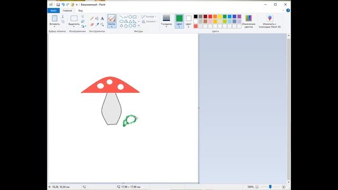338x190 pixels.
Task: Open Customize Quick Access Toolbar dropdown
Action: pos(77,5)
